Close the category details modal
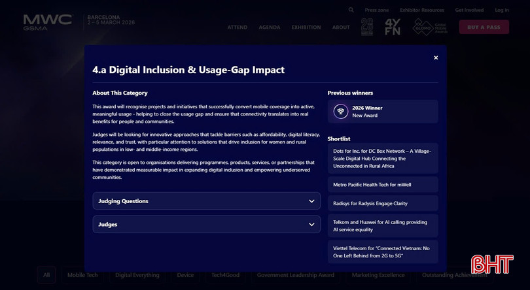Image resolution: width=530 pixels, height=290 pixels. tap(436, 58)
